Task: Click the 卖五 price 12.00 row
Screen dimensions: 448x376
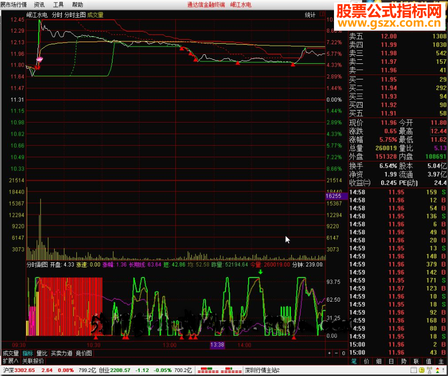Action: pos(398,36)
